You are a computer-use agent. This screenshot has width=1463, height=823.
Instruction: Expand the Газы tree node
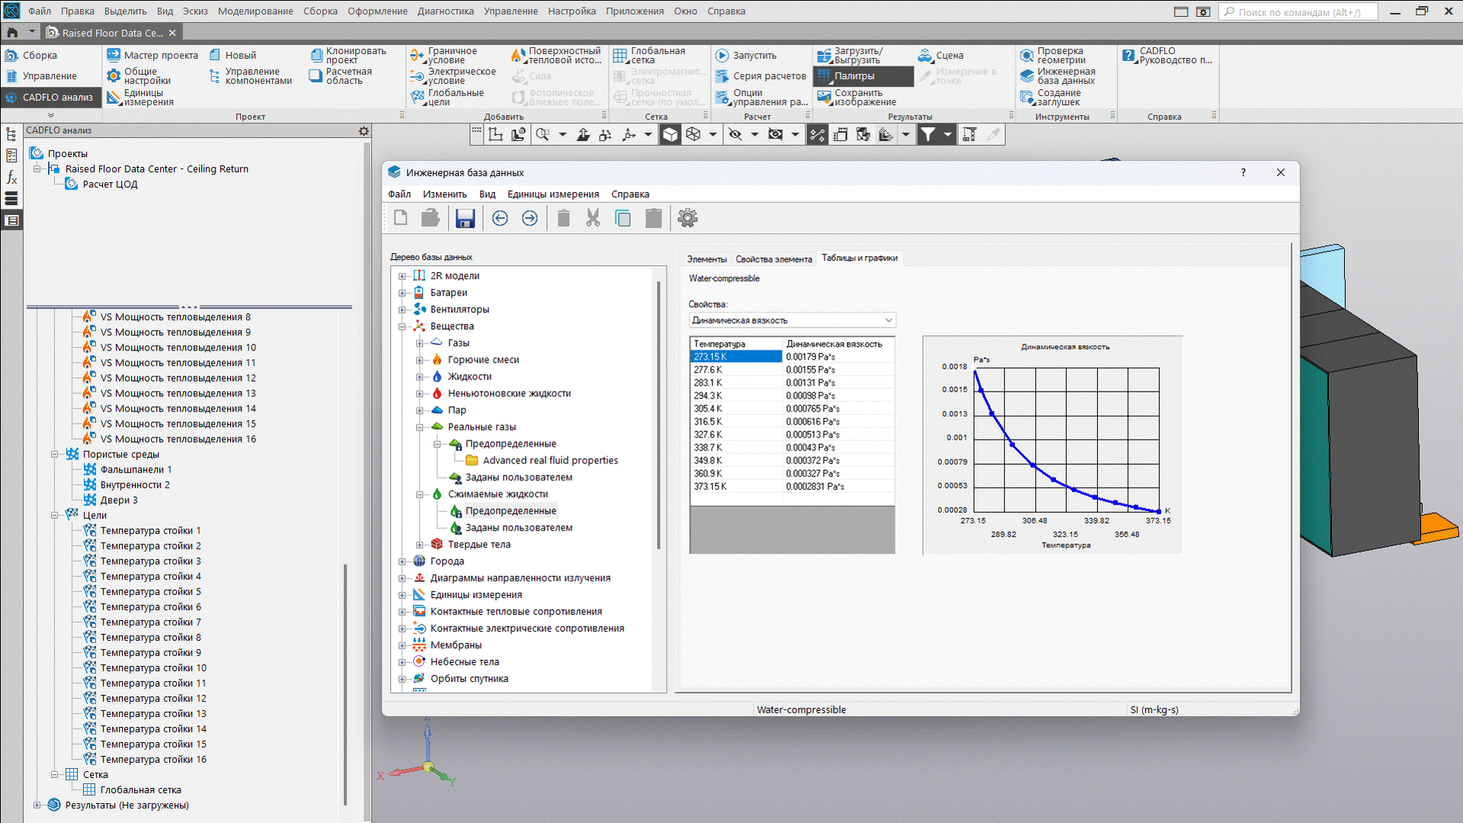pos(419,344)
